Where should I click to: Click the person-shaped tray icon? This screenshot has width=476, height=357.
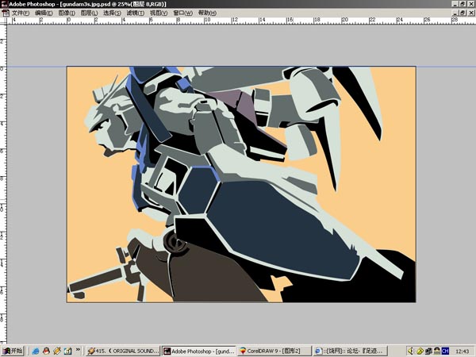pyautogui.click(x=436, y=351)
